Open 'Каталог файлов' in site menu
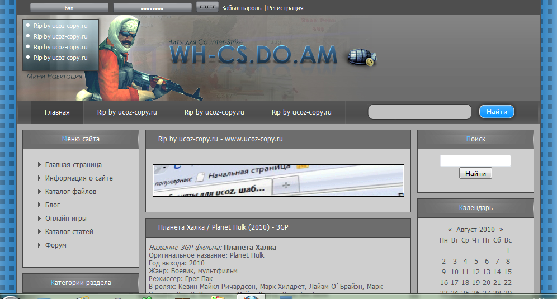The image size is (557, 299). pos(70,192)
